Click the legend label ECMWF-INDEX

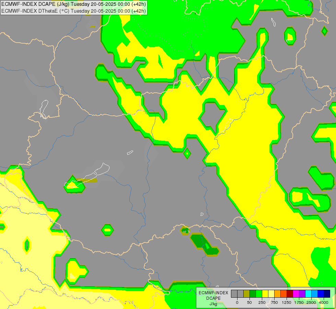click(x=213, y=293)
